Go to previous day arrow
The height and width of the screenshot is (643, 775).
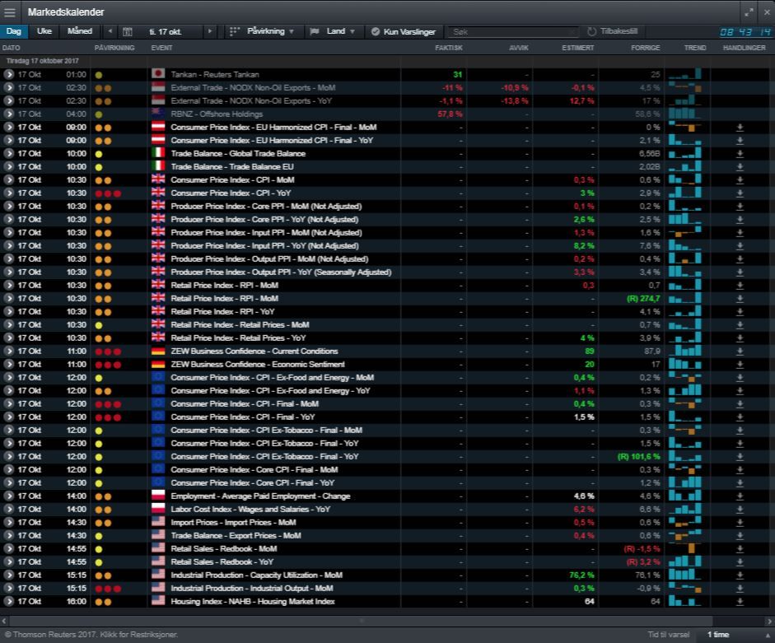pyautogui.click(x=110, y=31)
